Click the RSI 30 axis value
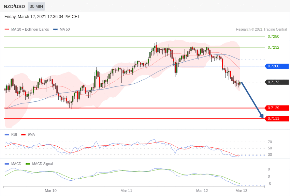The width and height of the screenshot is (290, 196). pyautogui.click(x=270, y=154)
